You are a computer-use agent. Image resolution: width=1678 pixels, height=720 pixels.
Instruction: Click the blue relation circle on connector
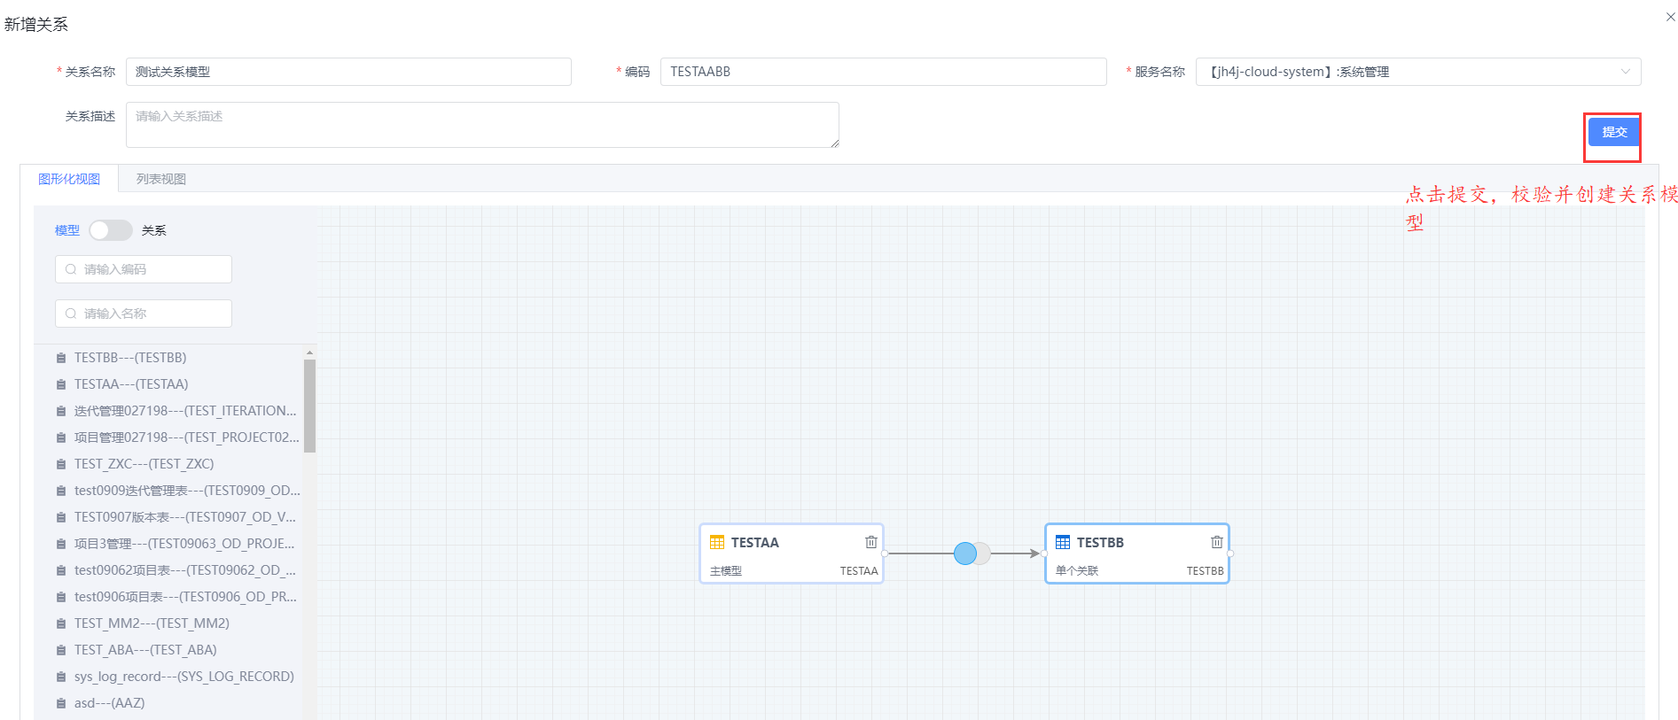coord(965,554)
